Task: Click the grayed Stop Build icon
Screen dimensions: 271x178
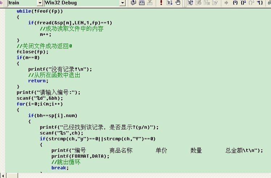Action: [149, 3]
